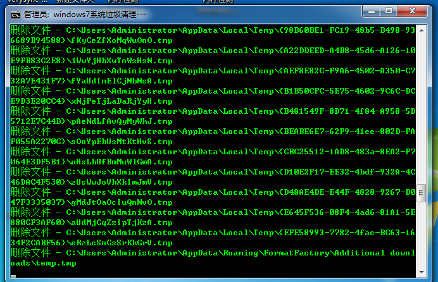Viewport: 438px width, 282px height.
Task: Click the scroll-down arrow of the console scrollbar
Action: pos(422,273)
